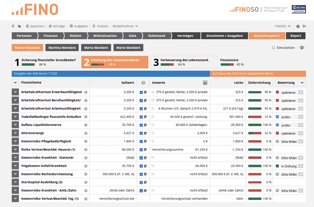Viewport: 314px width, 207px height.
Task: Open the Modellrechner dropdown menu
Action: click(125, 26)
